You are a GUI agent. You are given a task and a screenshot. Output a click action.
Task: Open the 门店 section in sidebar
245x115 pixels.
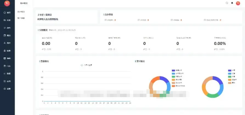(x=7, y=66)
